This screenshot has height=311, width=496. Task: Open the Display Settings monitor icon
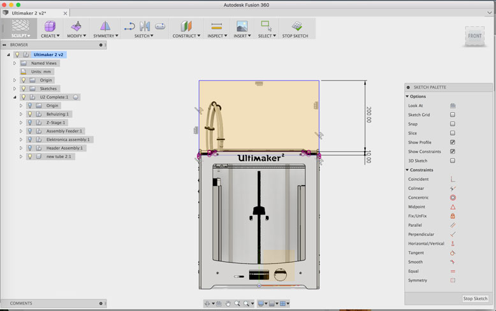(261, 303)
